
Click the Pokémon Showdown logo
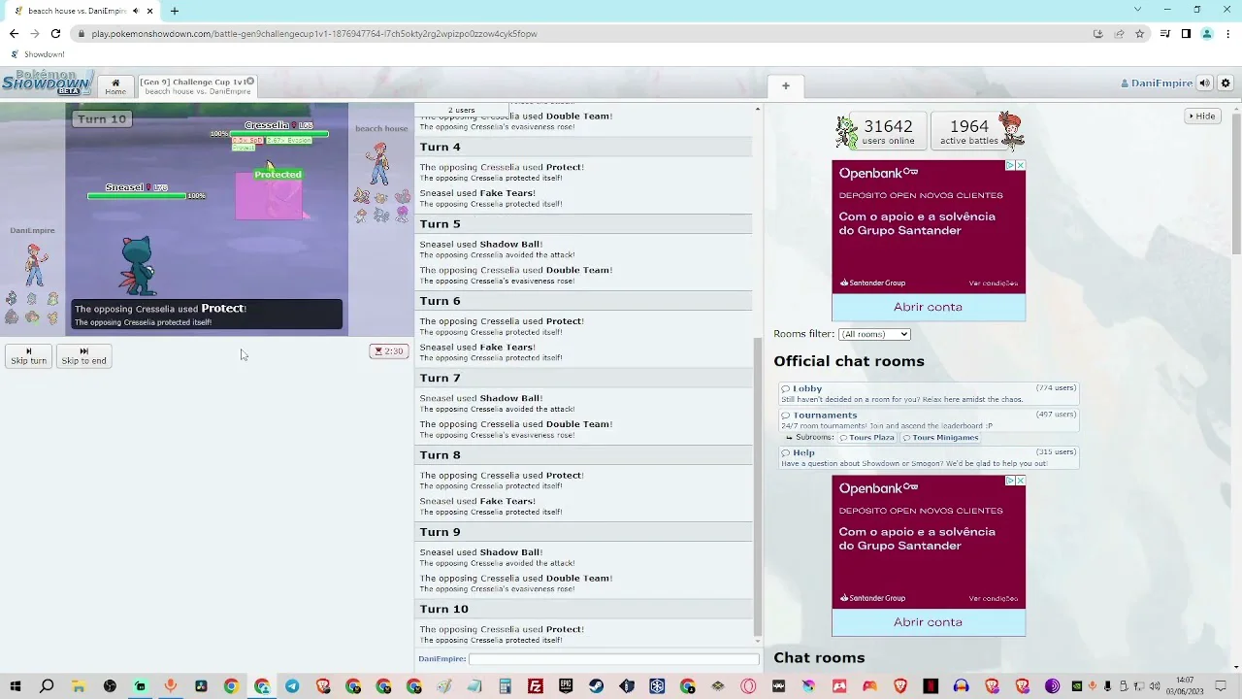coord(47,83)
